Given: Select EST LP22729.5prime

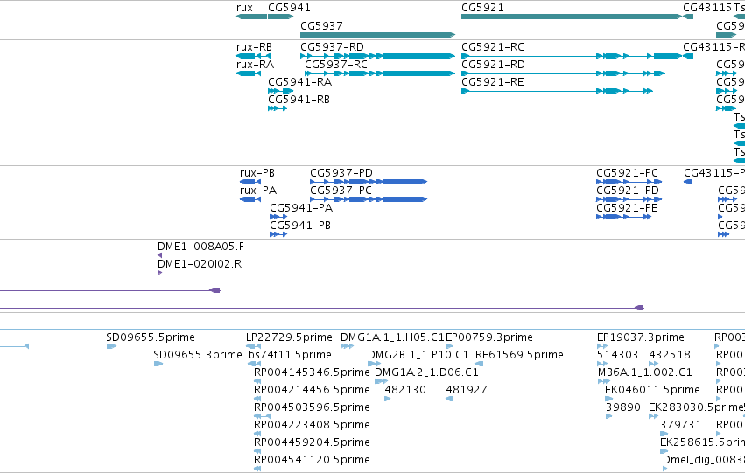Looking at the screenshot, I should (253, 346).
